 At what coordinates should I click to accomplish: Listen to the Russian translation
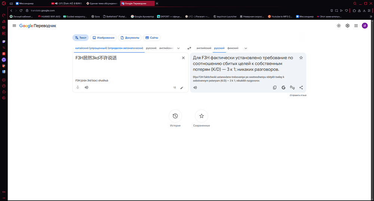pyautogui.click(x=195, y=88)
